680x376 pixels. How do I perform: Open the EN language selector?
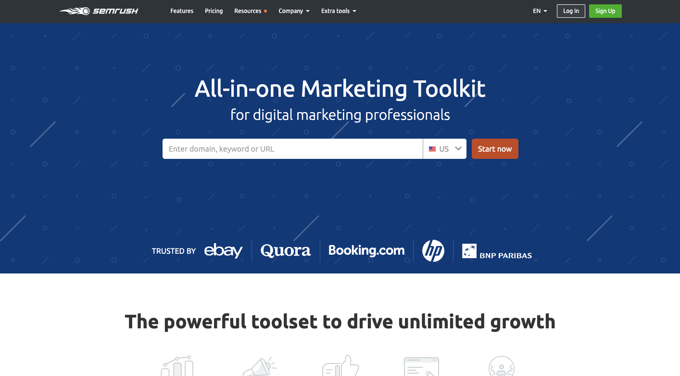click(540, 11)
